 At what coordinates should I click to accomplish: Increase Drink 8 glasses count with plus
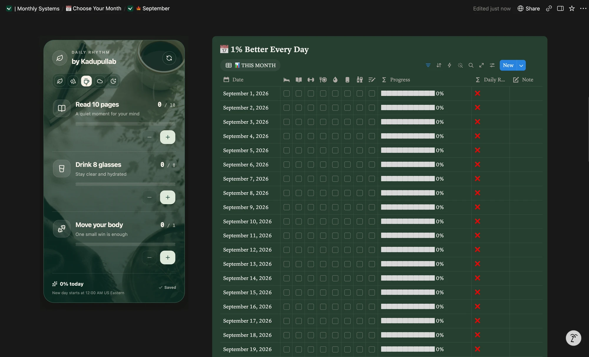[x=168, y=197]
